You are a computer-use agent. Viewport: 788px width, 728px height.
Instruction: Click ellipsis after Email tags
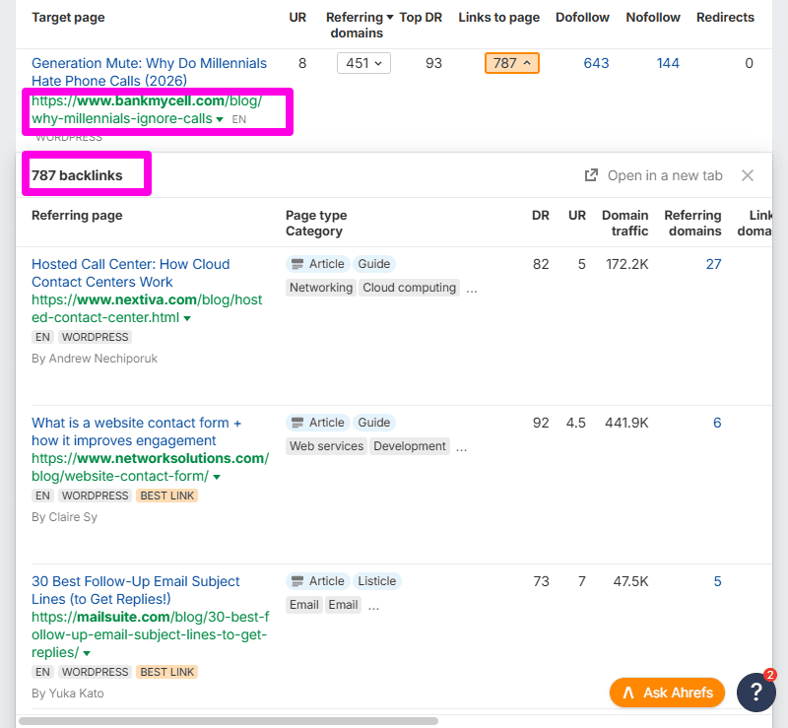coord(373,608)
